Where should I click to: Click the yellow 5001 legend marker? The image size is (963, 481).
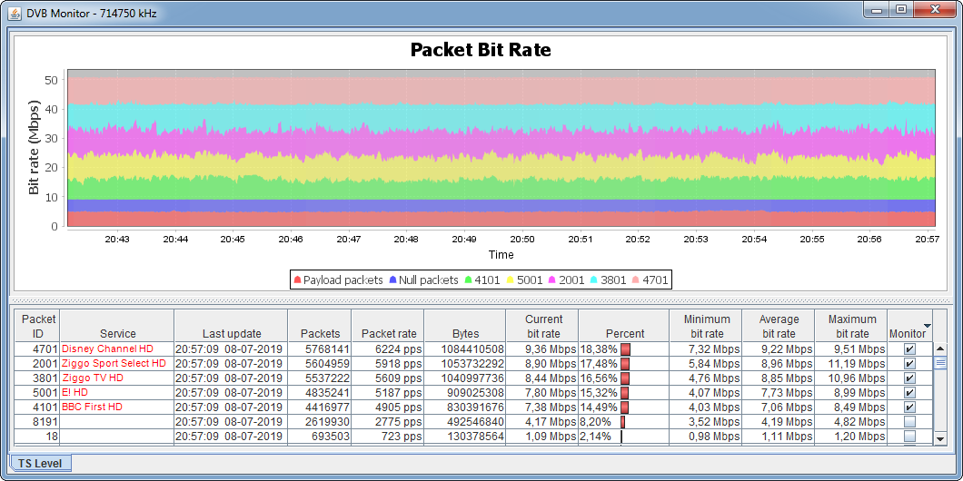[x=511, y=280]
